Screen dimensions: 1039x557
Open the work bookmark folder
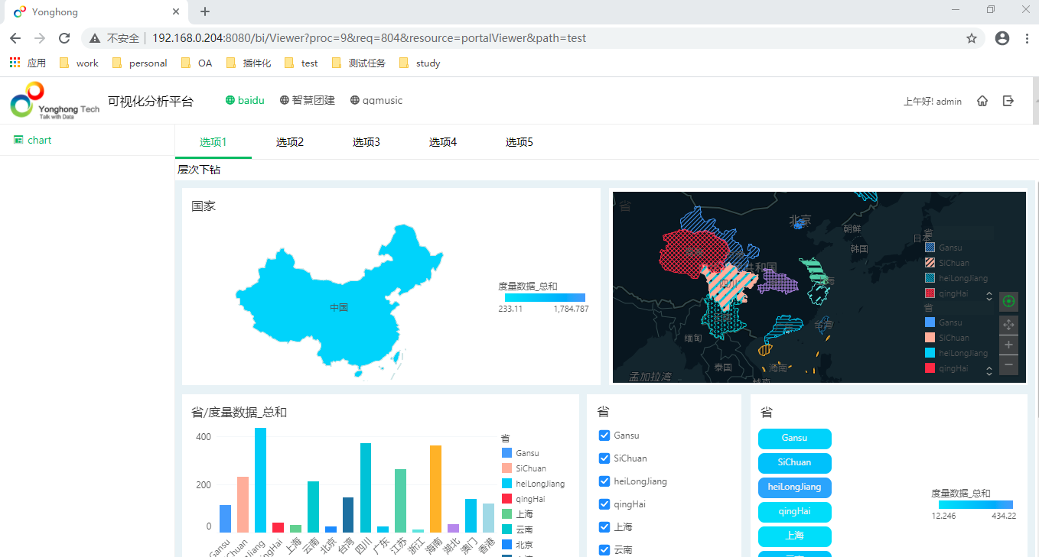(x=79, y=63)
